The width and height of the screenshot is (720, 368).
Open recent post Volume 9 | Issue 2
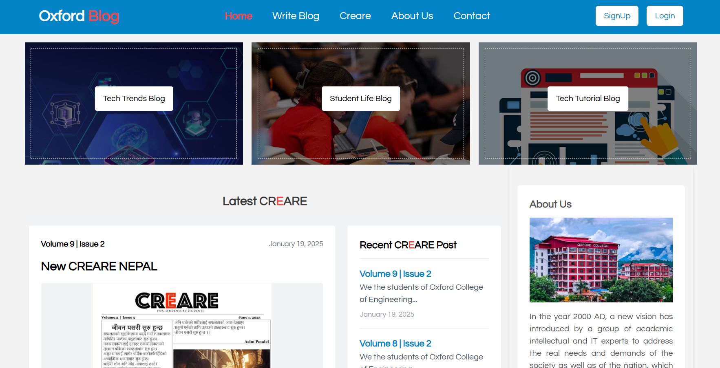pos(395,274)
